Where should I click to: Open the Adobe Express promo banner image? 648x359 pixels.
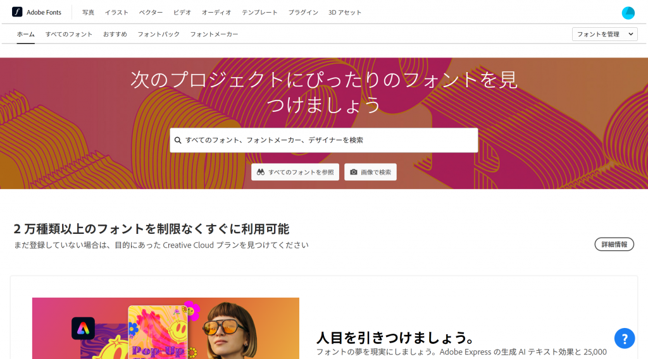(166, 329)
